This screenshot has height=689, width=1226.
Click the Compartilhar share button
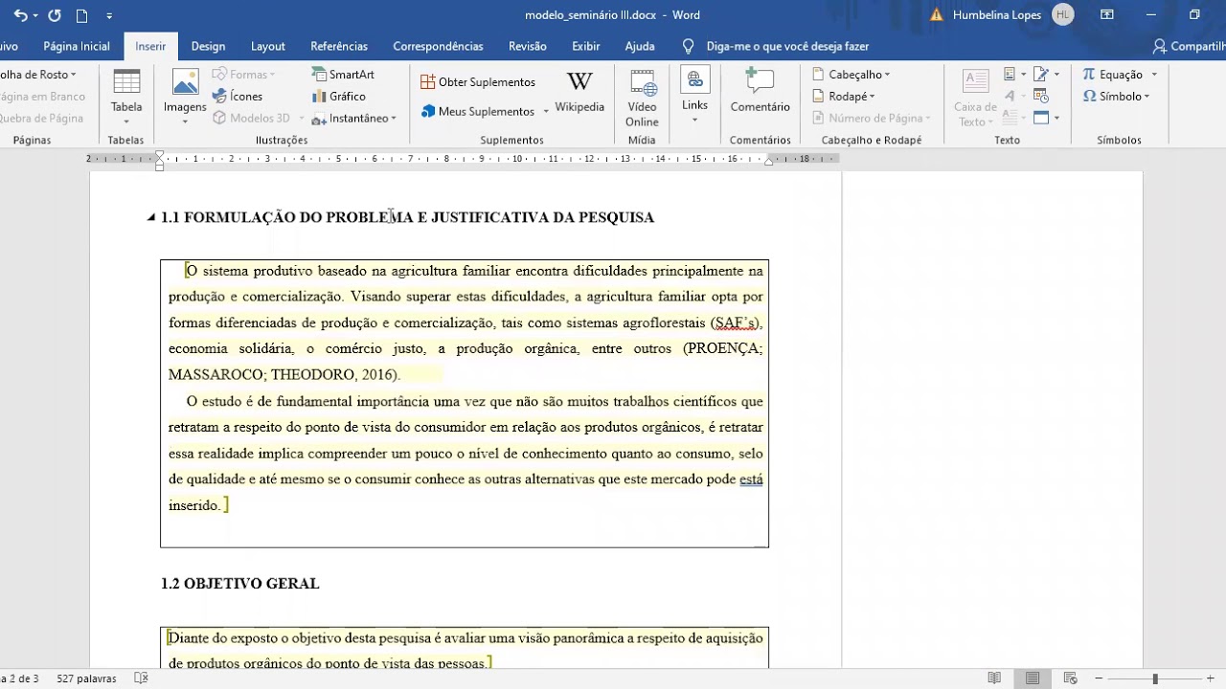(1190, 46)
